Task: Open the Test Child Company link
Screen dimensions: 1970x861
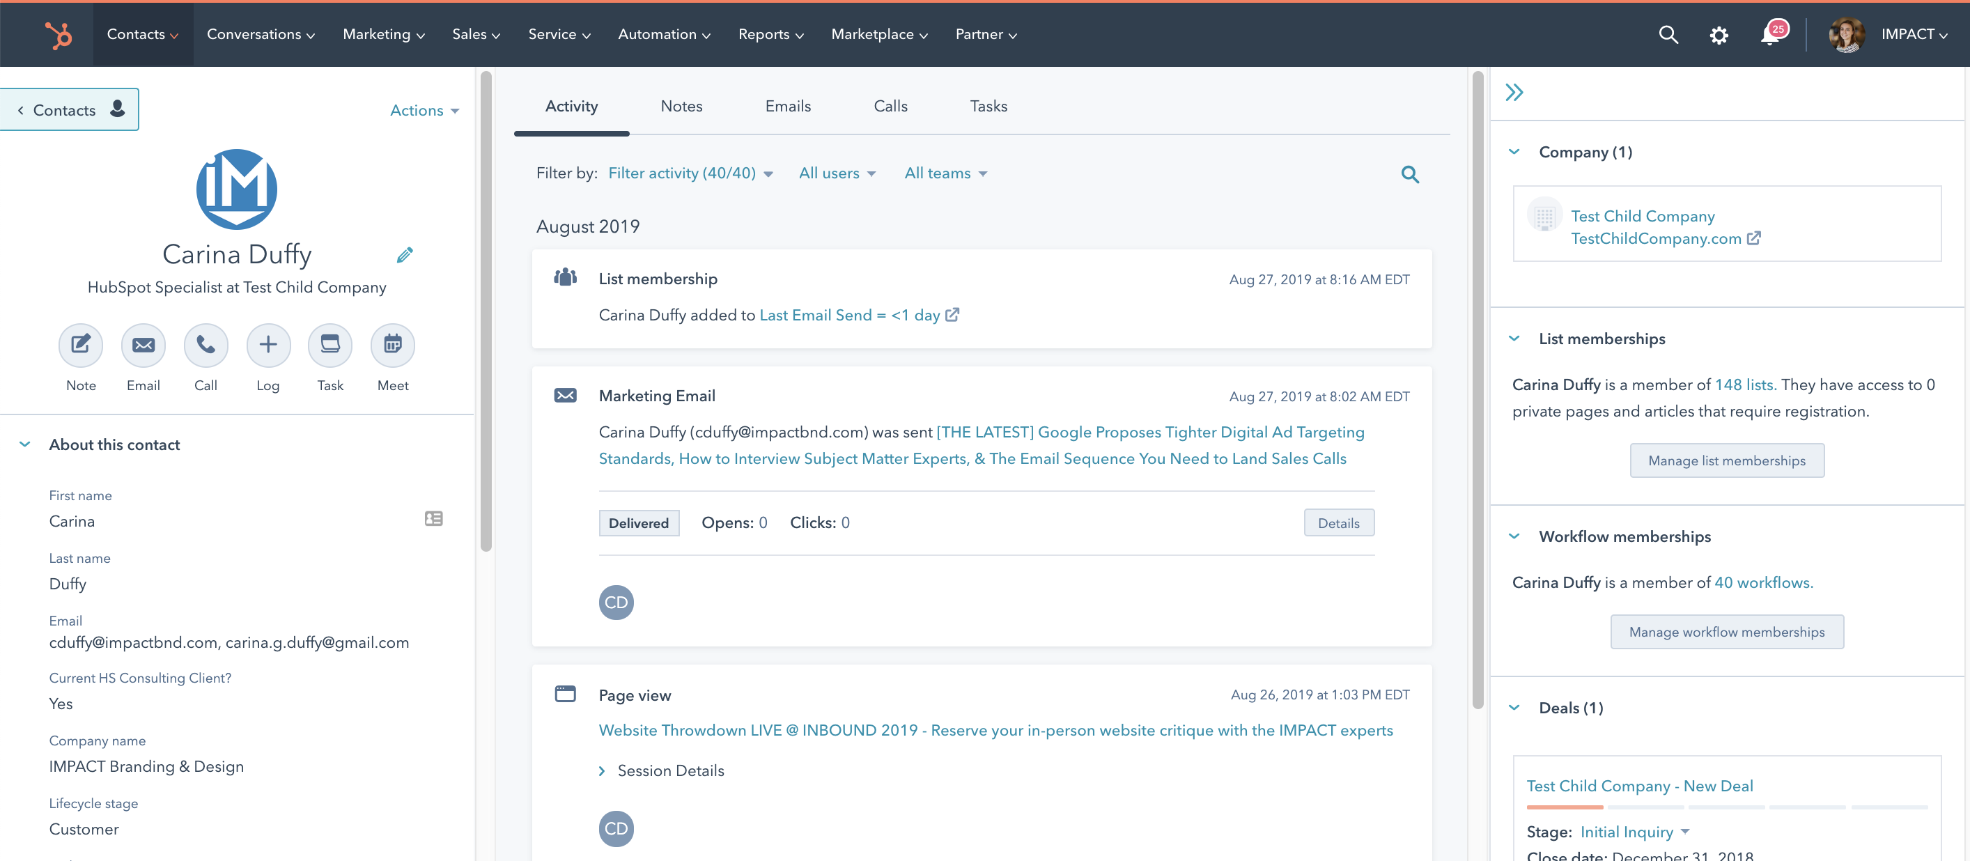Action: pos(1642,217)
